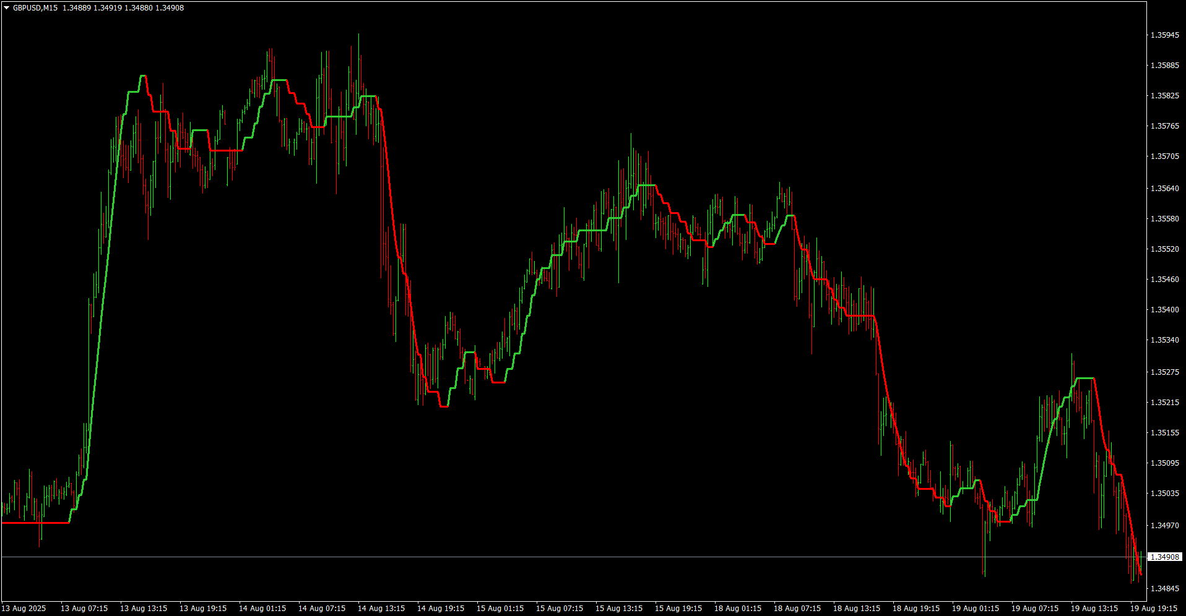The width and height of the screenshot is (1186, 616).
Task: Click the 1.35035 price axis label
Action: point(1164,494)
